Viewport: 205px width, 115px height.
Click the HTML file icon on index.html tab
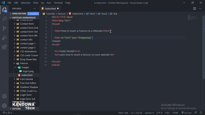pos(43,9)
